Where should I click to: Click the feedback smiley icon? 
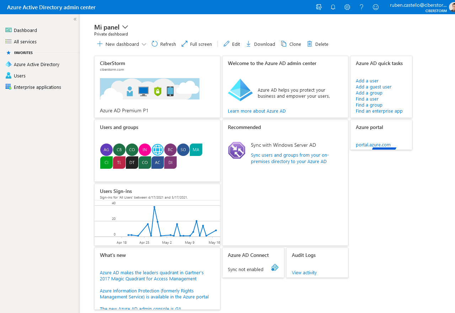(376, 7)
